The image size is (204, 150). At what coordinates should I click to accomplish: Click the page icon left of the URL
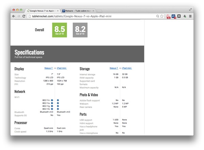30,16
